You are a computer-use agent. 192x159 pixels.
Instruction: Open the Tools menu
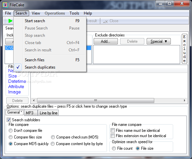click(x=74, y=13)
